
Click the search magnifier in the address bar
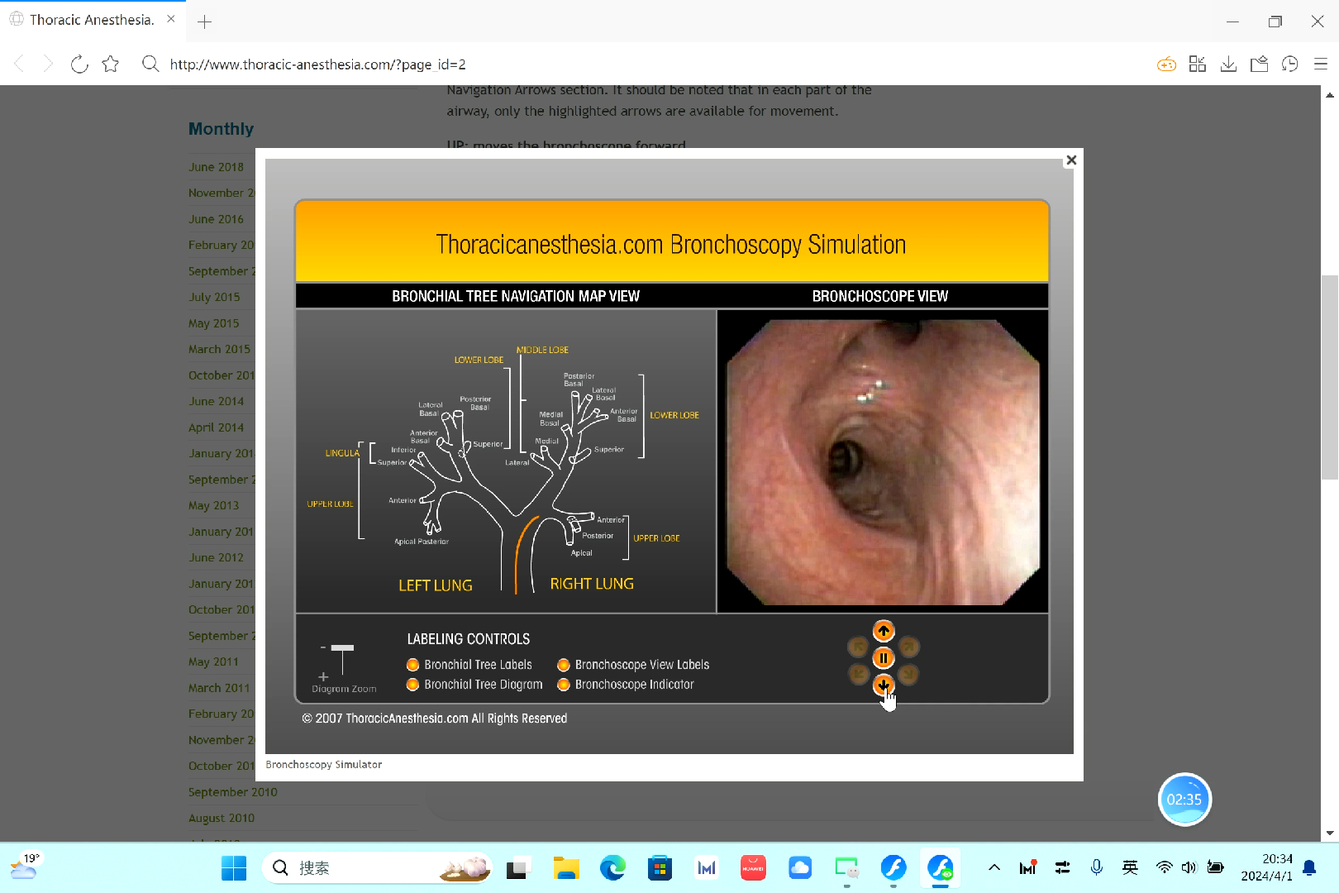[x=150, y=64]
